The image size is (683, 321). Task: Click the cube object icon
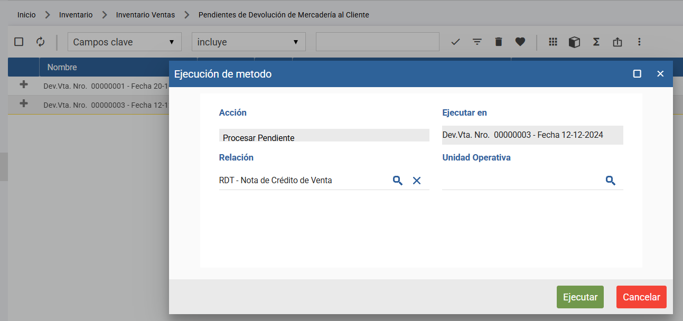[575, 42]
